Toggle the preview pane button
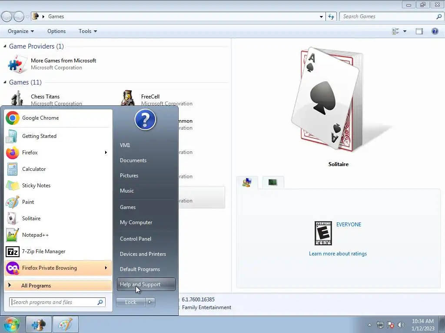 (419, 31)
